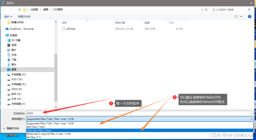Click the 软件 (G:) drive icon
This screenshot has height=140, width=256.
(9, 94)
